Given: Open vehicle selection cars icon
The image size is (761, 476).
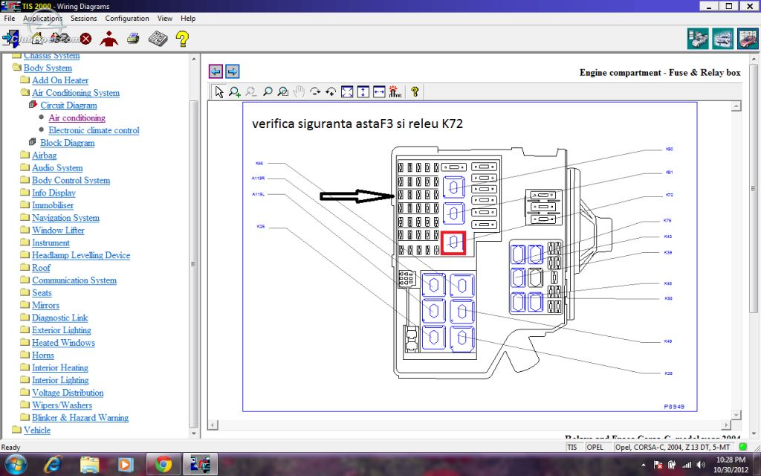Looking at the screenshot, I should 60,38.
